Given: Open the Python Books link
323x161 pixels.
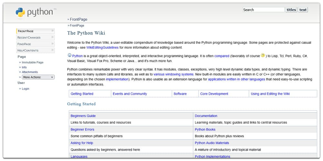Looking at the screenshot, I should click(205, 129).
